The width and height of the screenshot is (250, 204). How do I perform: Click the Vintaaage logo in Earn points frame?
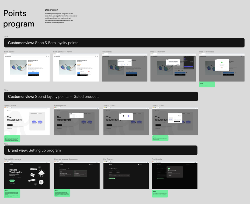[x=8, y=56]
